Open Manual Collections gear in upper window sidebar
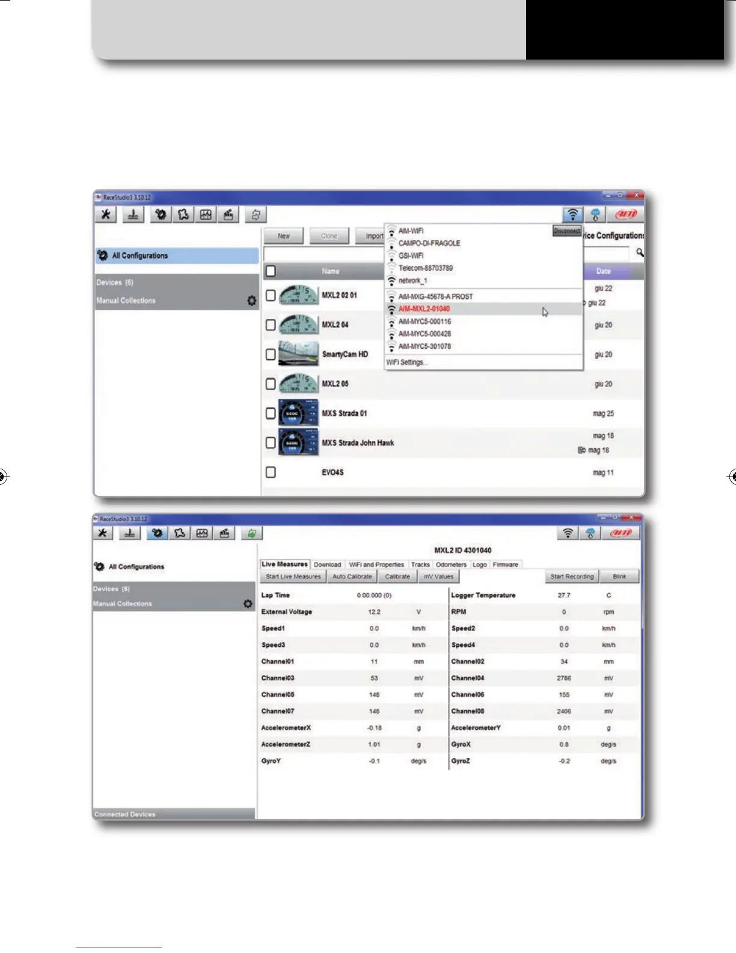Viewport: 736px width, 953px height. tap(252, 301)
